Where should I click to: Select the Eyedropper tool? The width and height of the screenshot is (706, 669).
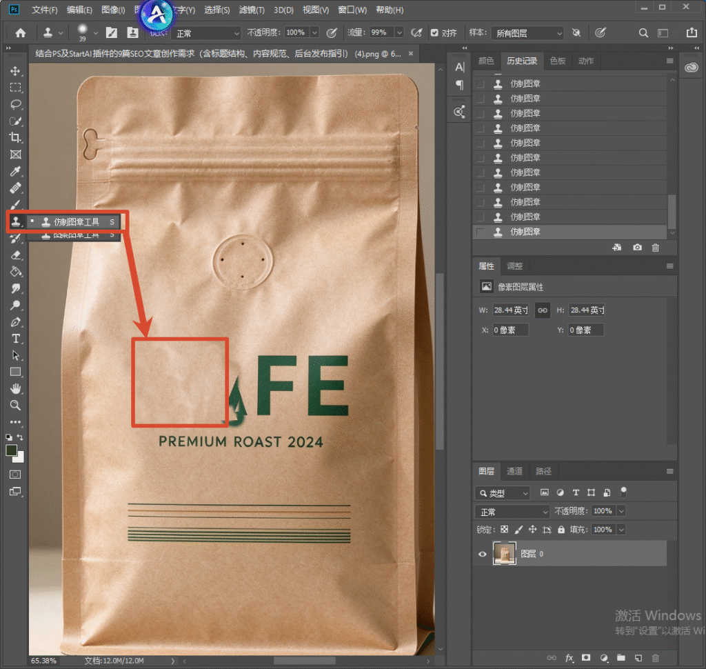[15, 171]
